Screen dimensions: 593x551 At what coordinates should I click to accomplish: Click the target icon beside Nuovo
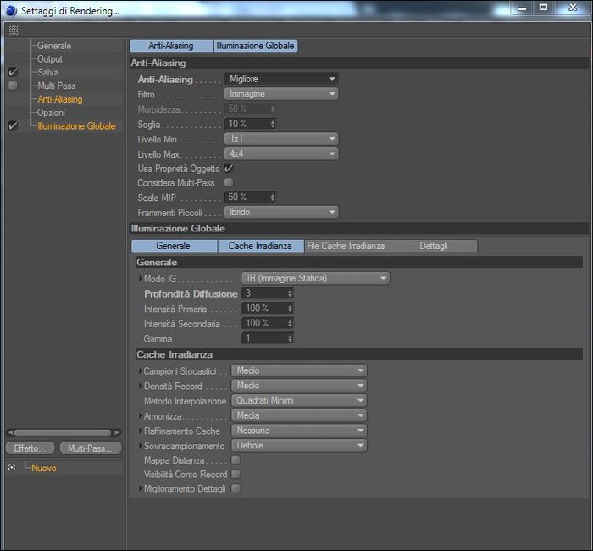12,468
